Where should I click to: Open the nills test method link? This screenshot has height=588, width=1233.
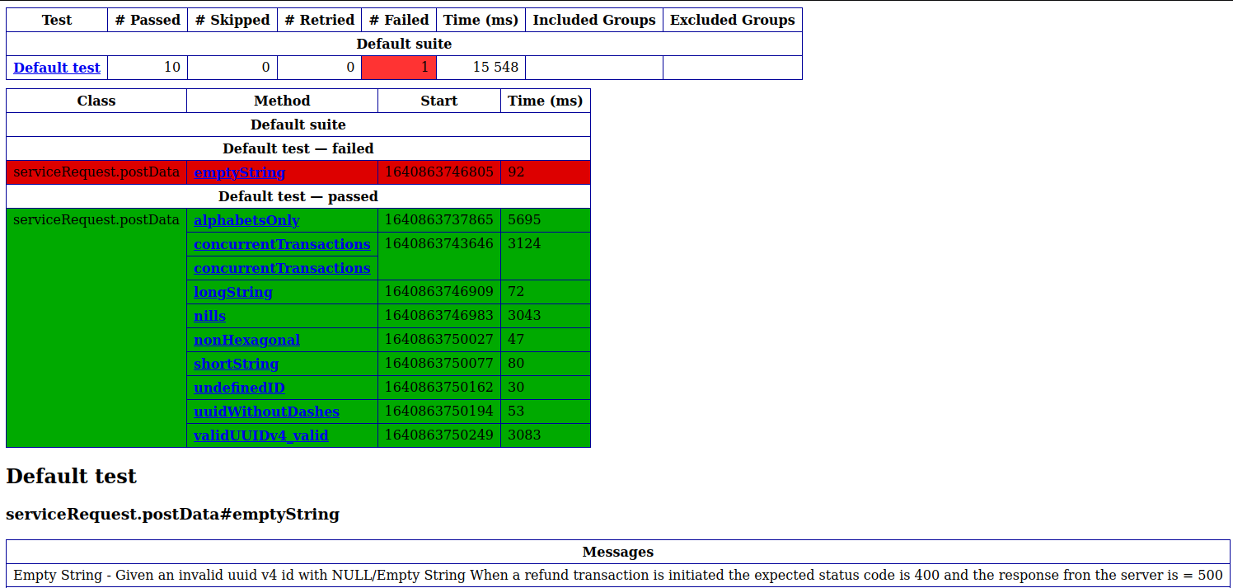[x=209, y=315]
